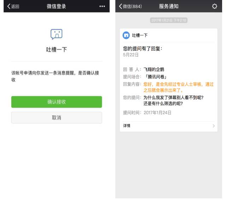Click the 吐槽一下 name under the logo
The width and height of the screenshot is (226, 202).
coord(56,49)
